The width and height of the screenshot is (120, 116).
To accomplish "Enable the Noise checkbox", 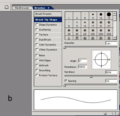I will coord(37,55).
